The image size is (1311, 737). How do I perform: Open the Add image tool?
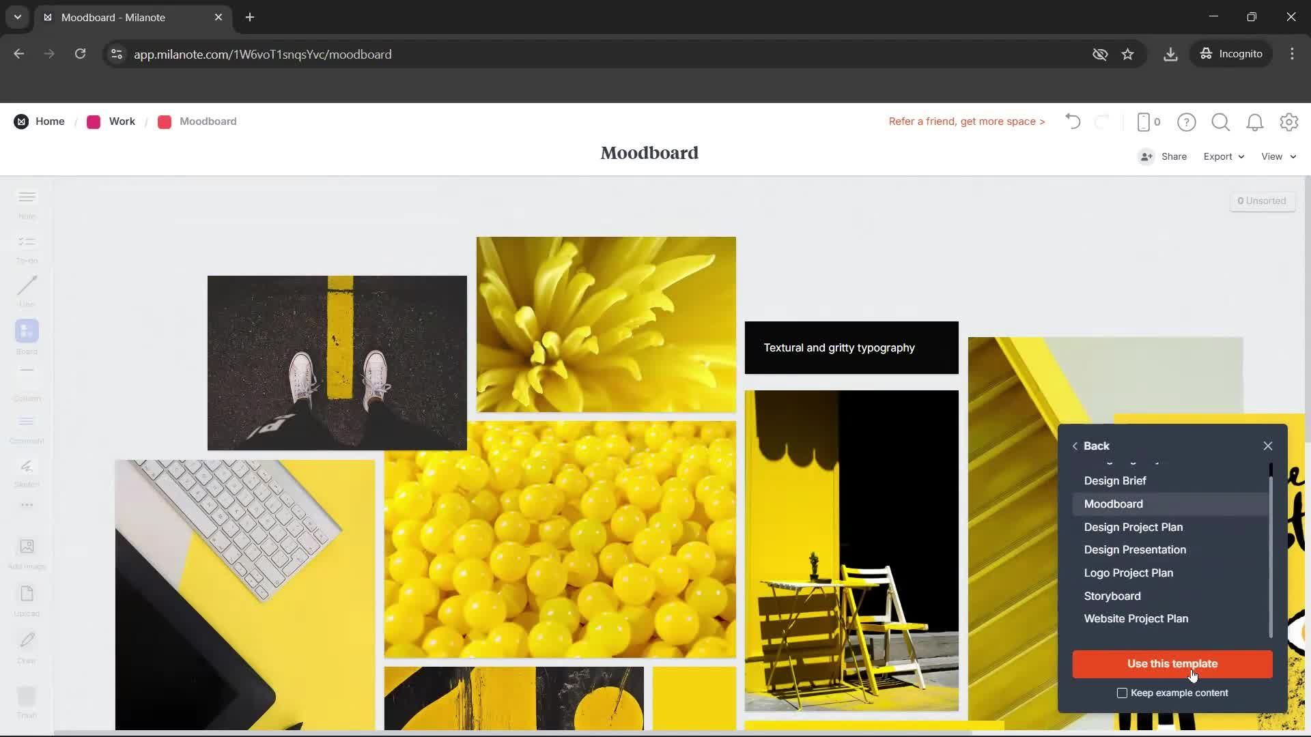(26, 550)
